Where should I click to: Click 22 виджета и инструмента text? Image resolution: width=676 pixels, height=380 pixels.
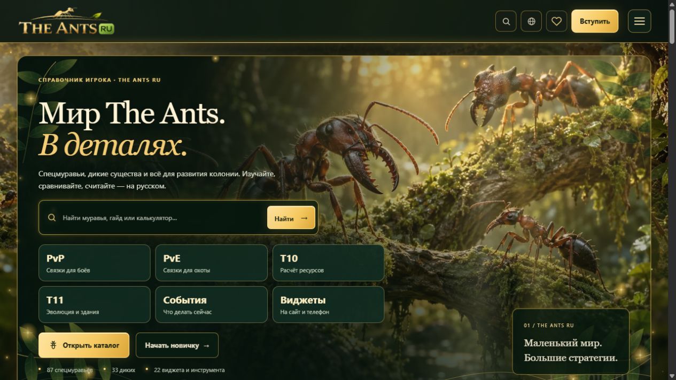click(x=189, y=370)
